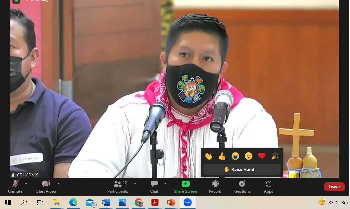Send the thumbs up reaction
350x209 pixels.
click(x=222, y=156)
